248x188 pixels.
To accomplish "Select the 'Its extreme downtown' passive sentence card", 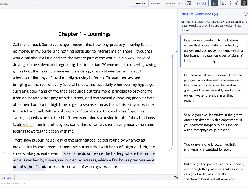I will click(x=214, y=51).
